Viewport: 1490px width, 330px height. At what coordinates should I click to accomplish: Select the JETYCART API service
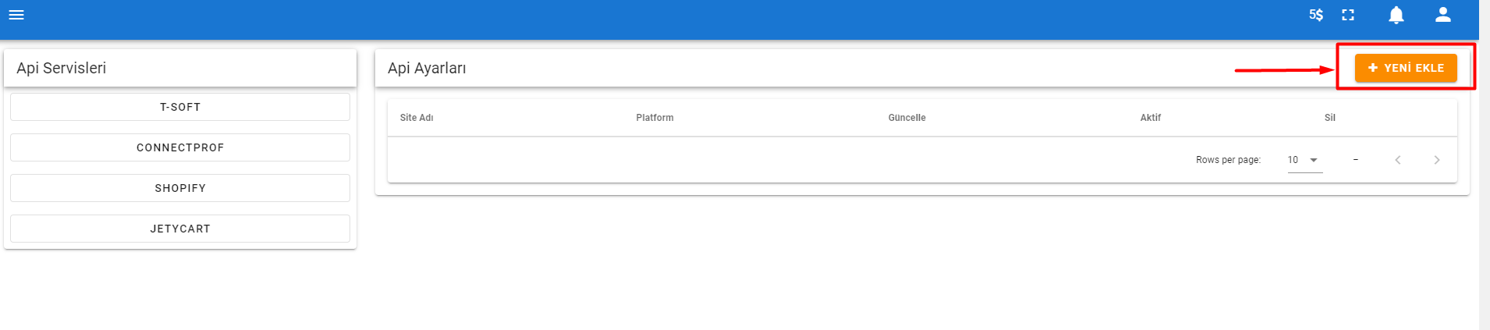click(180, 229)
